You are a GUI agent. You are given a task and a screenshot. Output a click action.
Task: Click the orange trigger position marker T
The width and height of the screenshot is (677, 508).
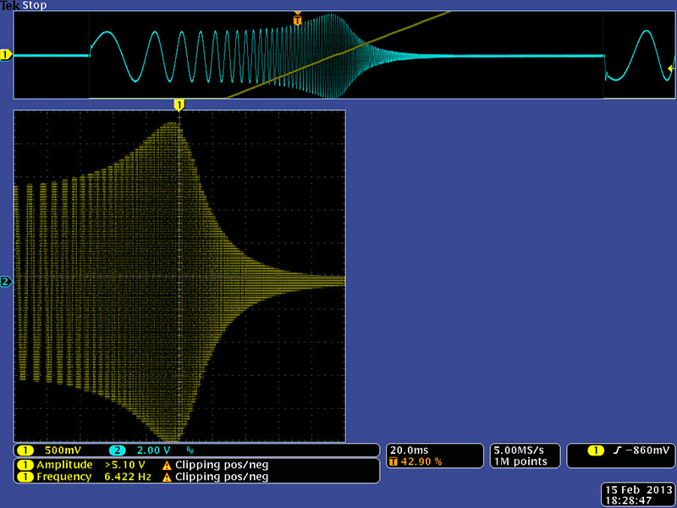point(297,19)
